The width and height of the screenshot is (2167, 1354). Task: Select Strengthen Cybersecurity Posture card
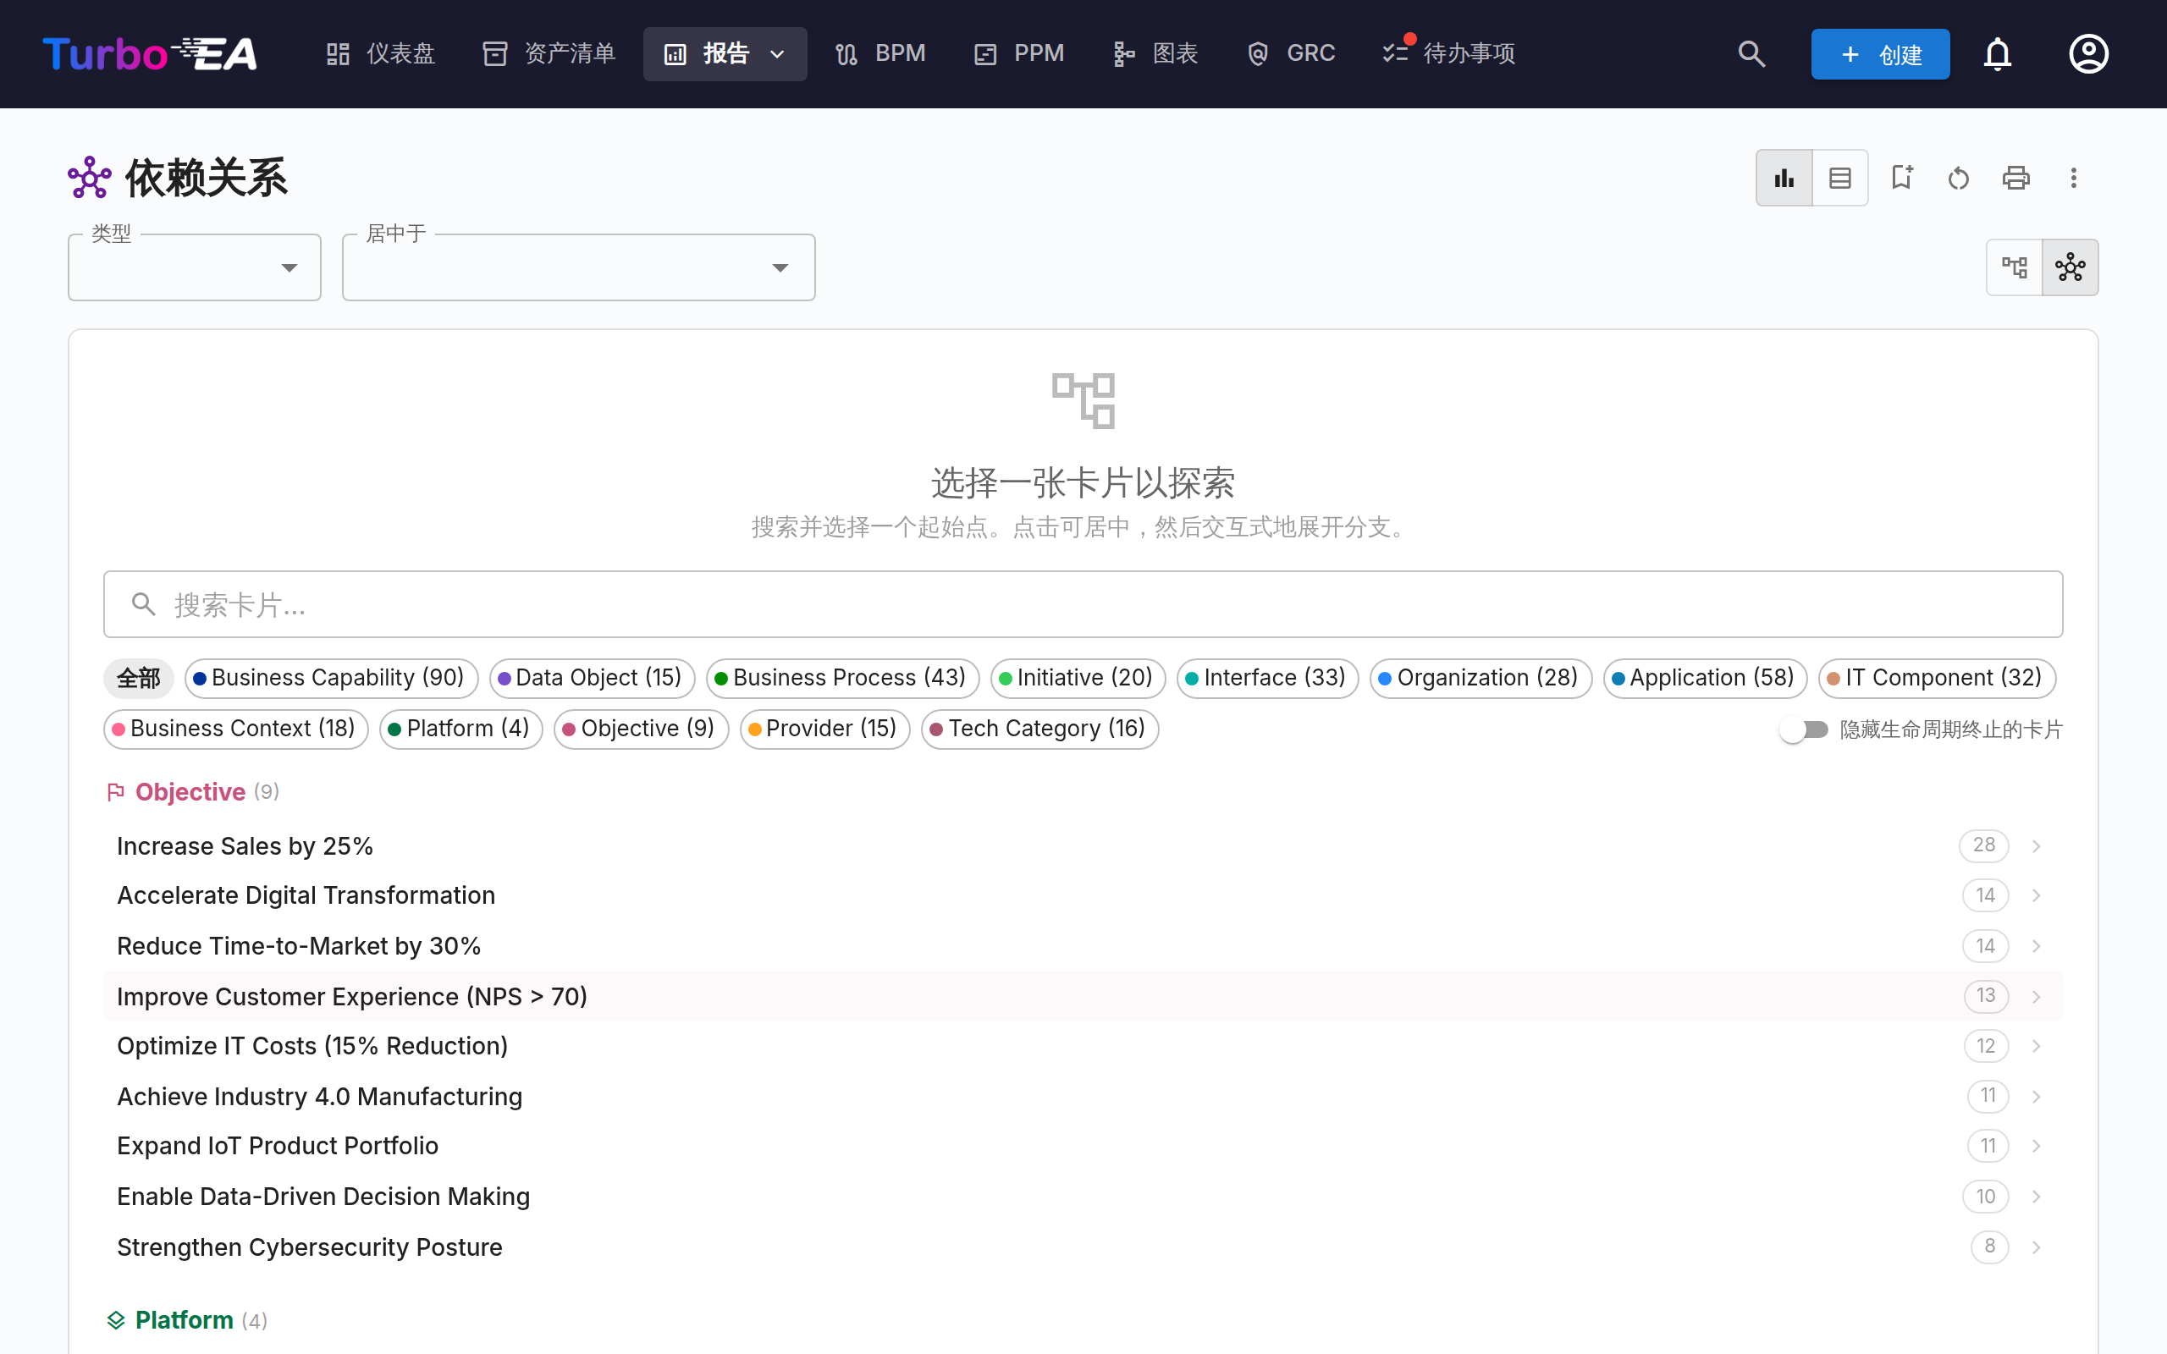coord(1083,1247)
